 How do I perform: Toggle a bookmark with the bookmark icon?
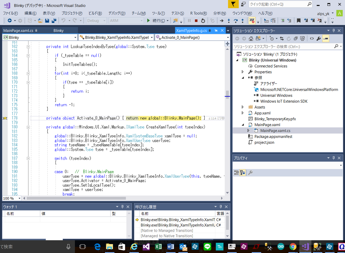pyautogui.click(x=299, y=21)
